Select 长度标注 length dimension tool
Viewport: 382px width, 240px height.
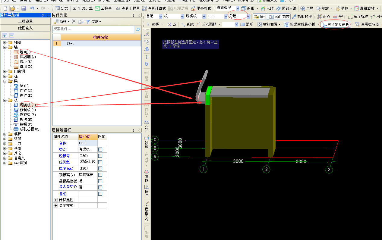point(358,17)
